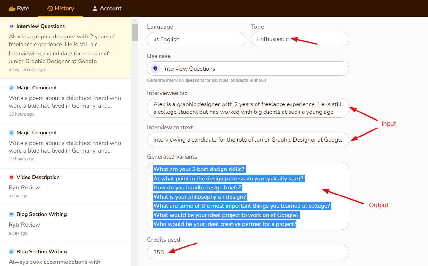Open the Use case Interview Questions field
This screenshot has width=428, height=266.
pyautogui.click(x=248, y=69)
